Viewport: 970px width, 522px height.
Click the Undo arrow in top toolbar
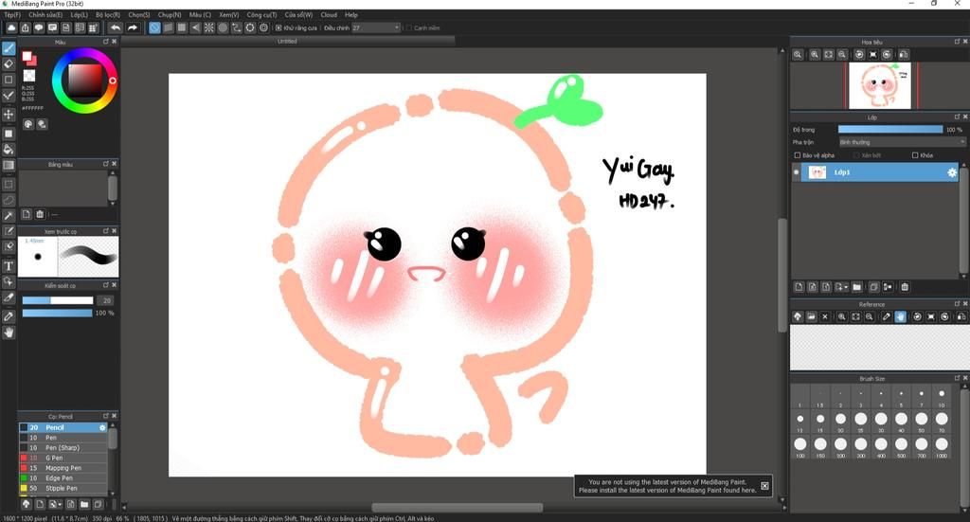pyautogui.click(x=115, y=27)
